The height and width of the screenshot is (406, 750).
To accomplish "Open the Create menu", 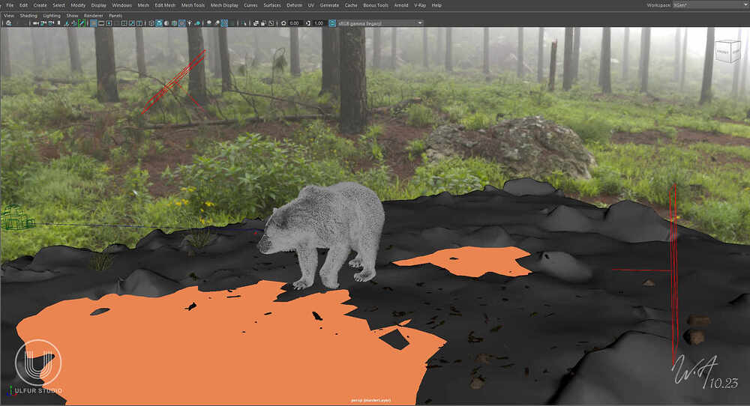I will (40, 5).
